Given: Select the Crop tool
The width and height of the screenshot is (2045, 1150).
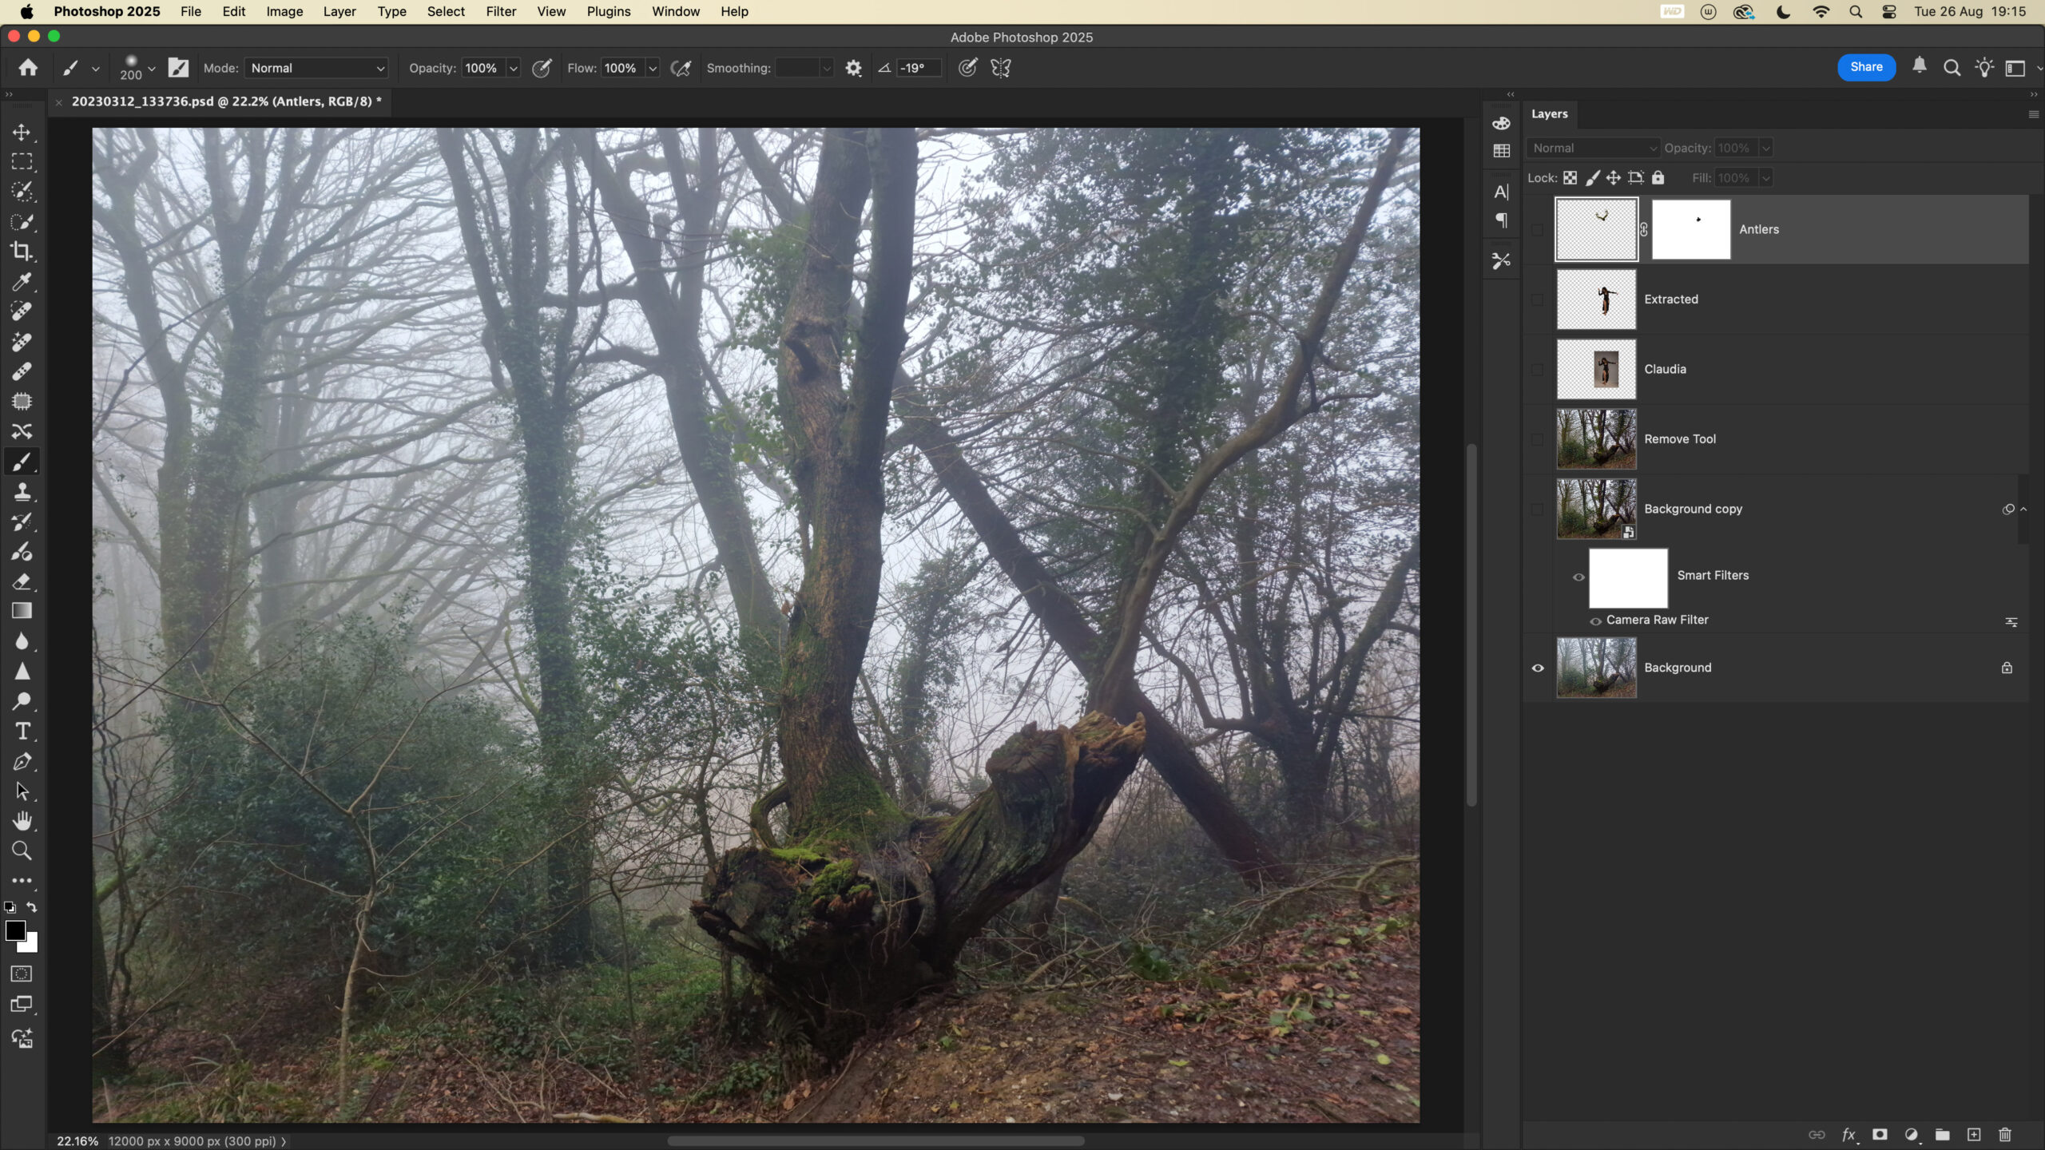Looking at the screenshot, I should (22, 252).
